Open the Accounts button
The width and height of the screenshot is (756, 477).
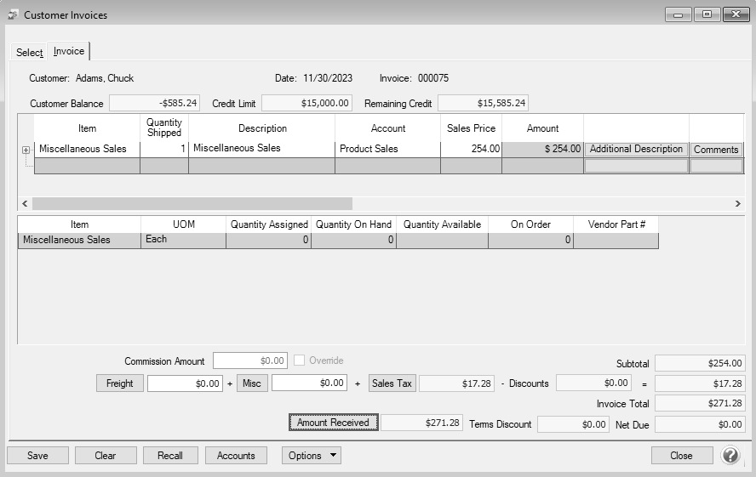236,456
